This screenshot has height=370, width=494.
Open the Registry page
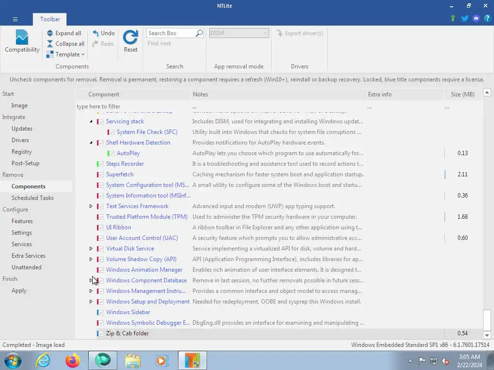pos(22,152)
